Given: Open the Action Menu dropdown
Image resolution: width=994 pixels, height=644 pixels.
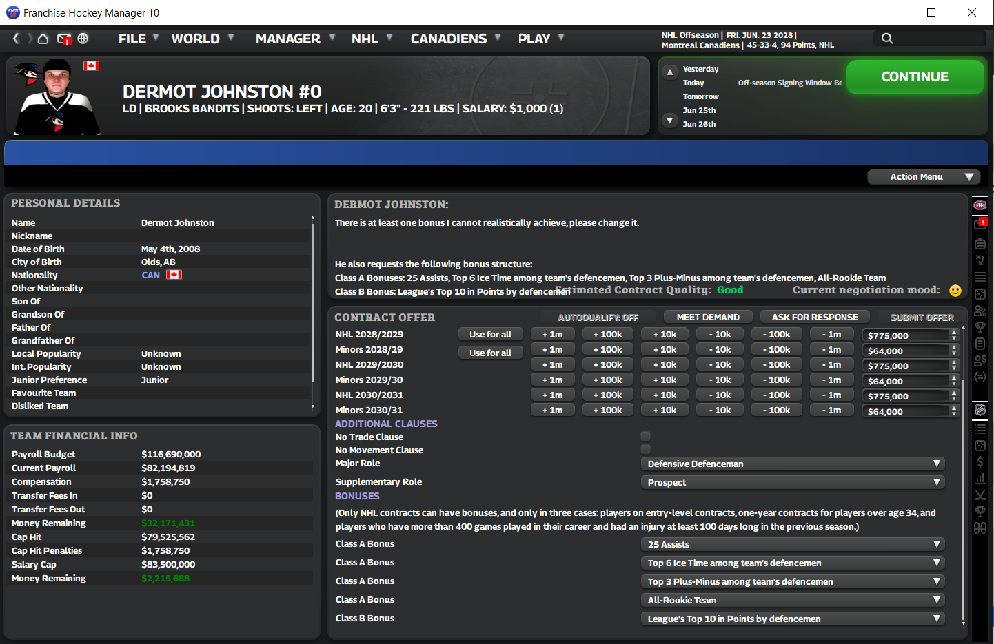Looking at the screenshot, I should click(924, 177).
